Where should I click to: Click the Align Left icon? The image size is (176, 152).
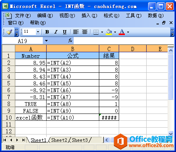(76, 32)
